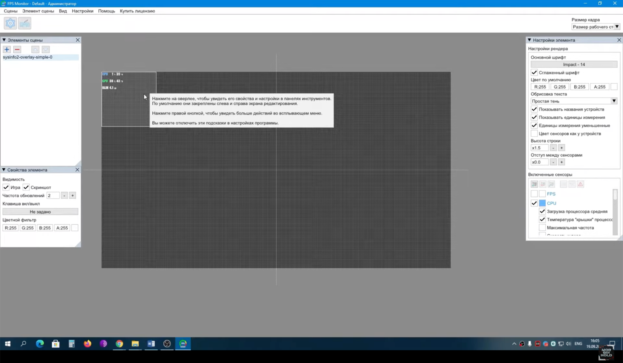The image size is (623, 363).
Task: Open volume control in system tray
Action: [568, 344]
